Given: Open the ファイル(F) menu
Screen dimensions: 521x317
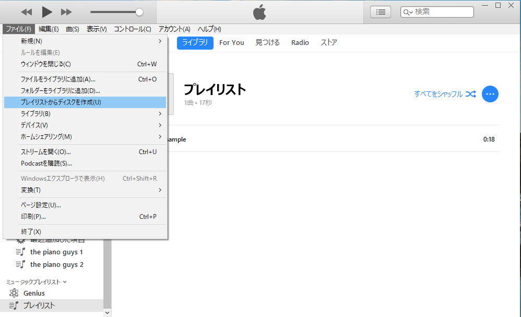Looking at the screenshot, I should [x=19, y=29].
